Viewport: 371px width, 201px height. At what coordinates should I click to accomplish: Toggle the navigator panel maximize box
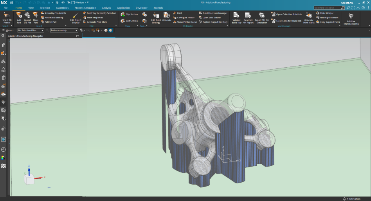[x=77, y=36]
